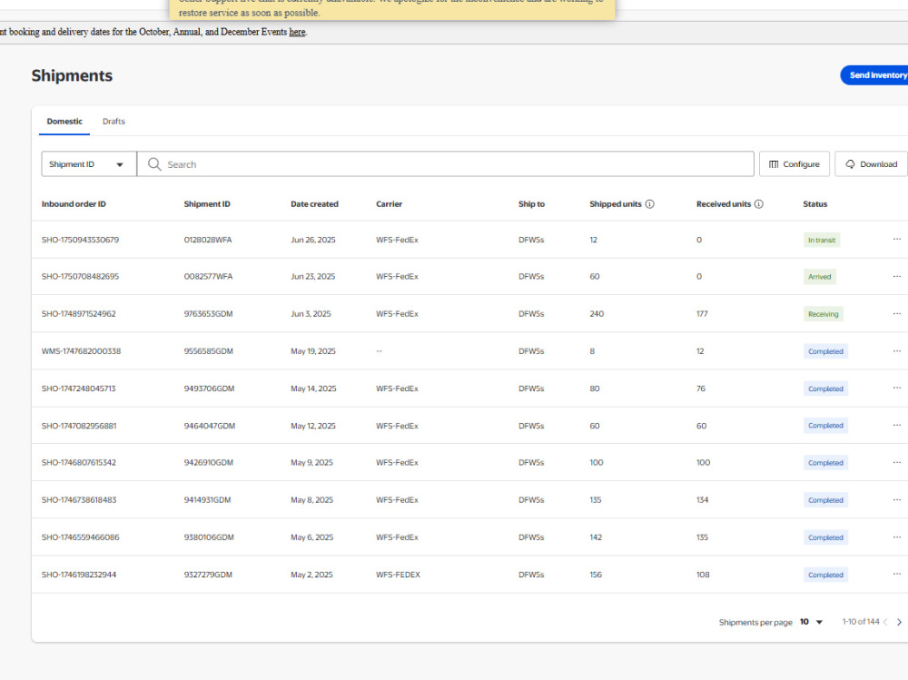Open row menu for shipment 9556585GDM
The image size is (908, 680).
tap(896, 351)
